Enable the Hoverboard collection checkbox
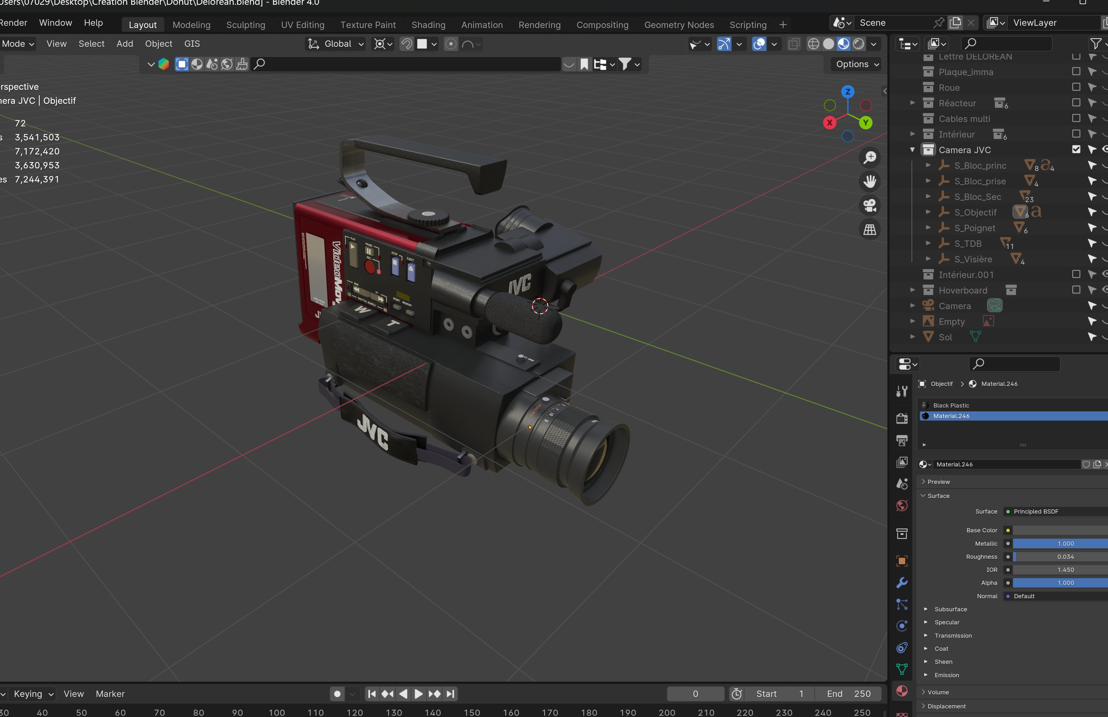Image resolution: width=1108 pixels, height=717 pixels. click(1076, 290)
